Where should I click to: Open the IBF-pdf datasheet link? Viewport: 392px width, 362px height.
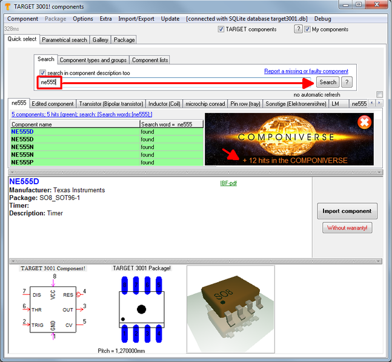(x=228, y=183)
